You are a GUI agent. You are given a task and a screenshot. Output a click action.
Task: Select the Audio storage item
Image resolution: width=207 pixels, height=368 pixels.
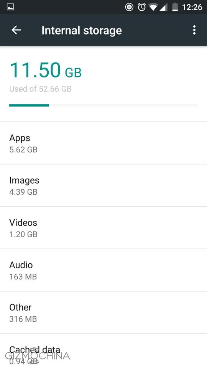(103, 270)
